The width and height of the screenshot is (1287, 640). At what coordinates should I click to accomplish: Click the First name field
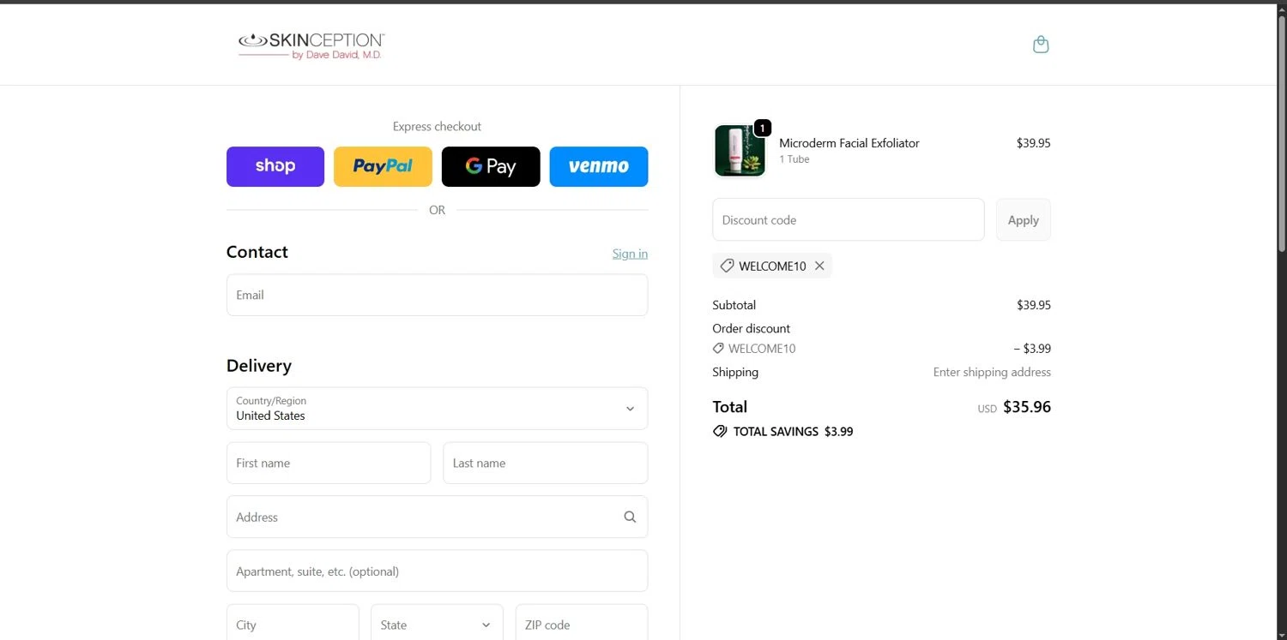coord(329,463)
